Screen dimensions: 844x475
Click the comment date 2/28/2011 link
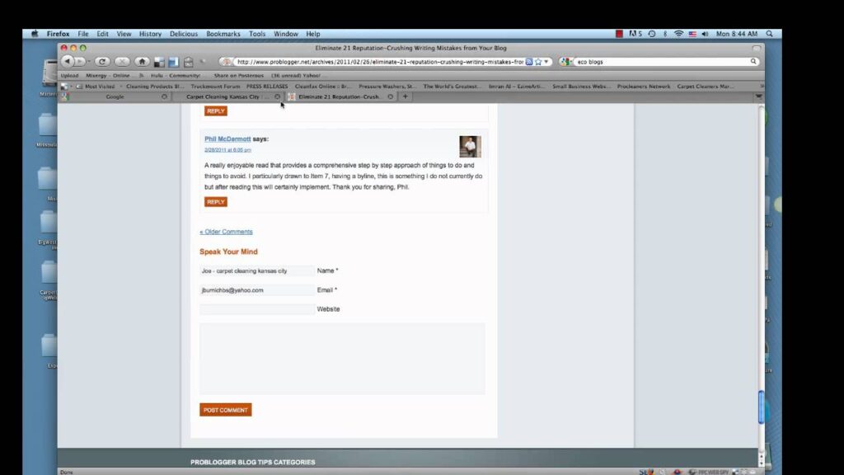click(x=227, y=150)
